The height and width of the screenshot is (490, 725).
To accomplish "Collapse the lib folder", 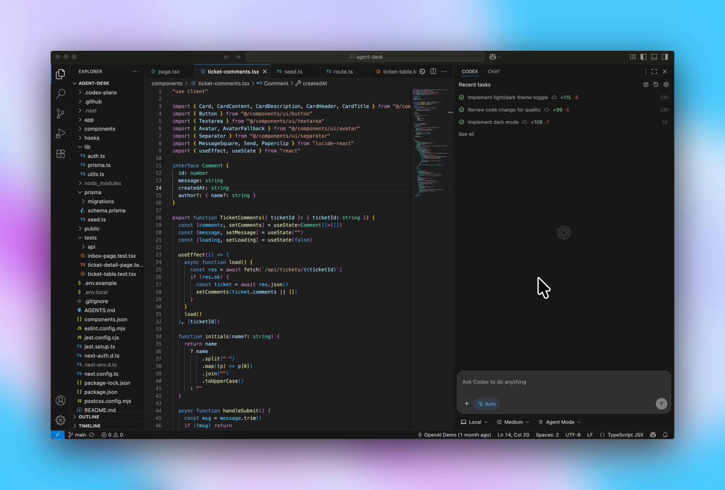I will (87, 147).
